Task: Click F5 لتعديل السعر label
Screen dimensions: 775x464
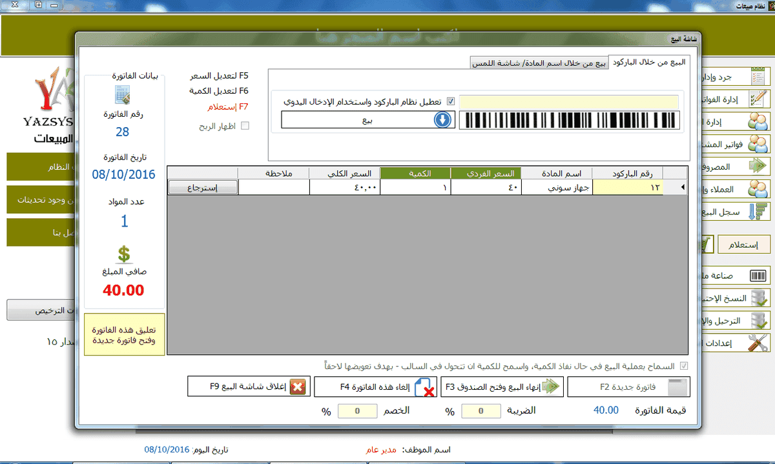Action: tap(219, 76)
